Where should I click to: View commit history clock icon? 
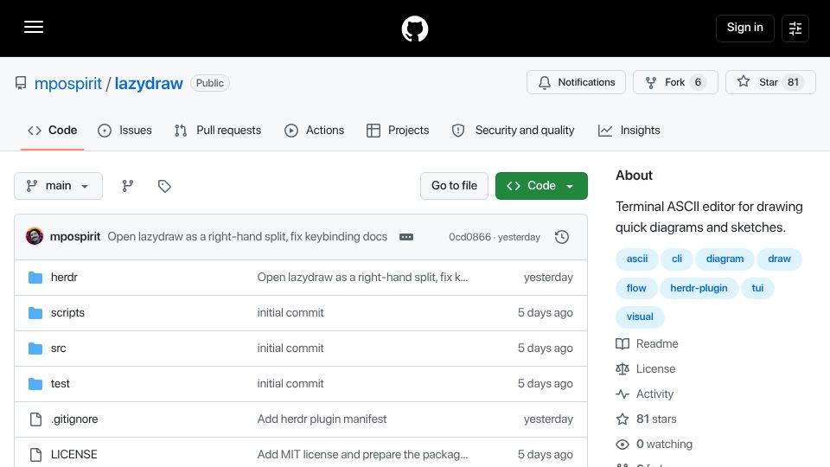click(562, 237)
